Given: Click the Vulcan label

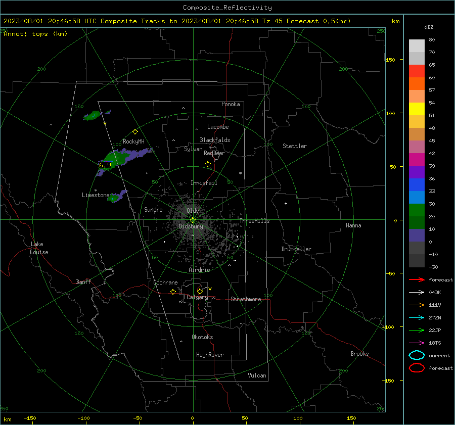Looking at the screenshot, I should click(x=257, y=375).
